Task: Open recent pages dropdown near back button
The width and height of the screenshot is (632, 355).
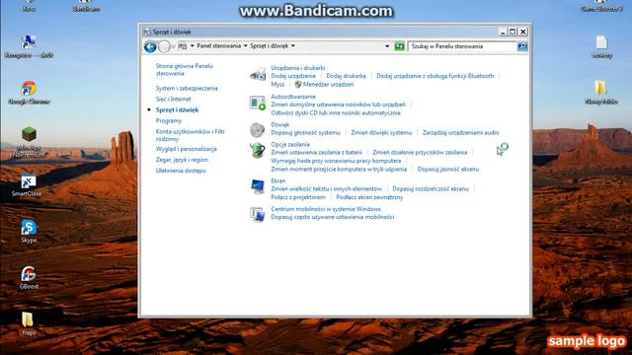Action: tap(174, 46)
